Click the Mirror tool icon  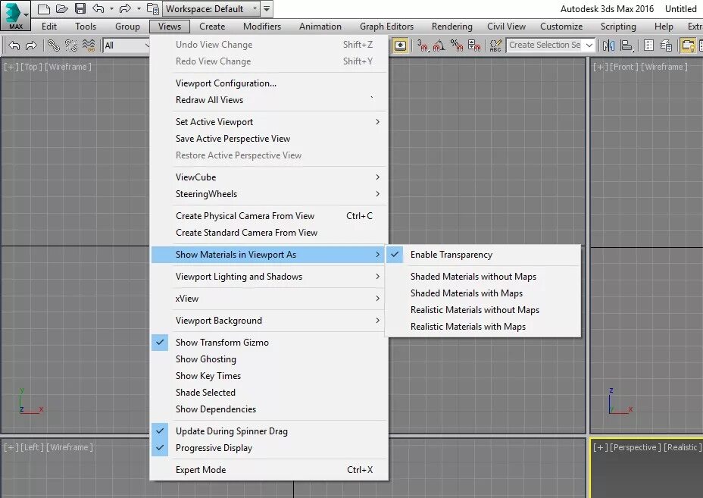pos(608,45)
